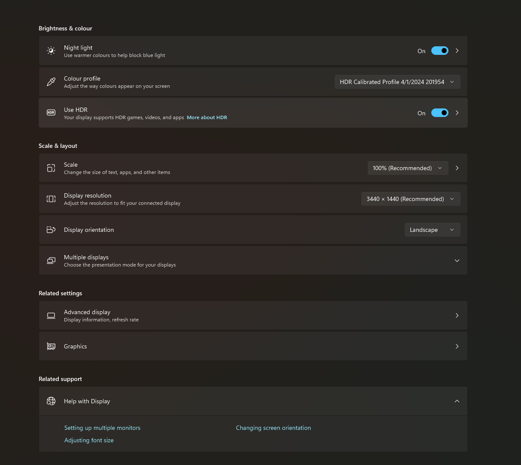Open the More about HDR link
Image resolution: width=521 pixels, height=465 pixels.
click(x=207, y=117)
